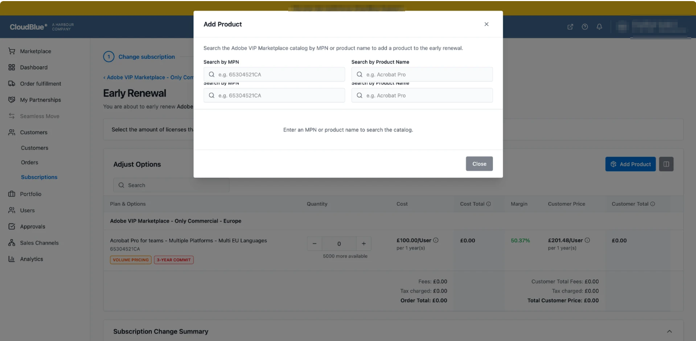The width and height of the screenshot is (696, 341).
Task: Open the blurred user account menu in the header
Action: pyautogui.click(x=653, y=27)
